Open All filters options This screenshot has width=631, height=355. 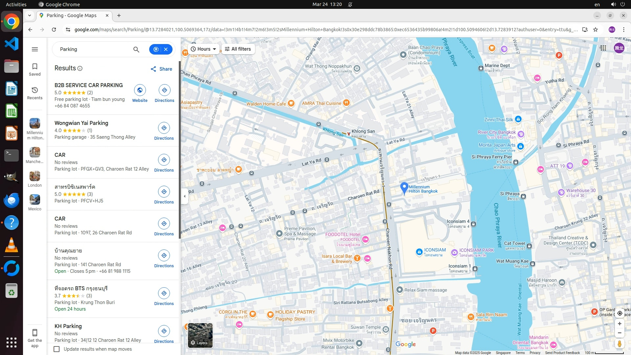click(x=238, y=49)
